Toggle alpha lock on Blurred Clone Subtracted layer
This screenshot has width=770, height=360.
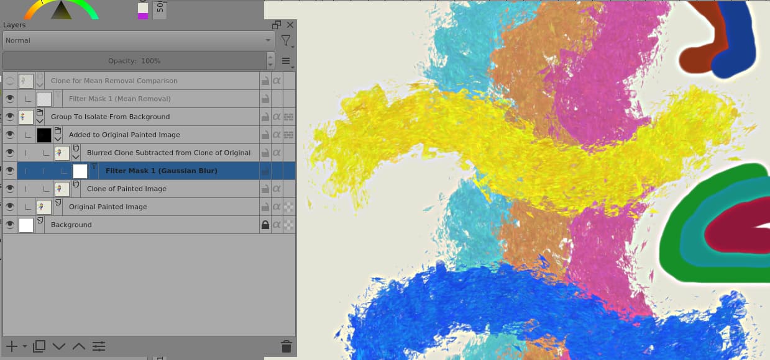277,153
